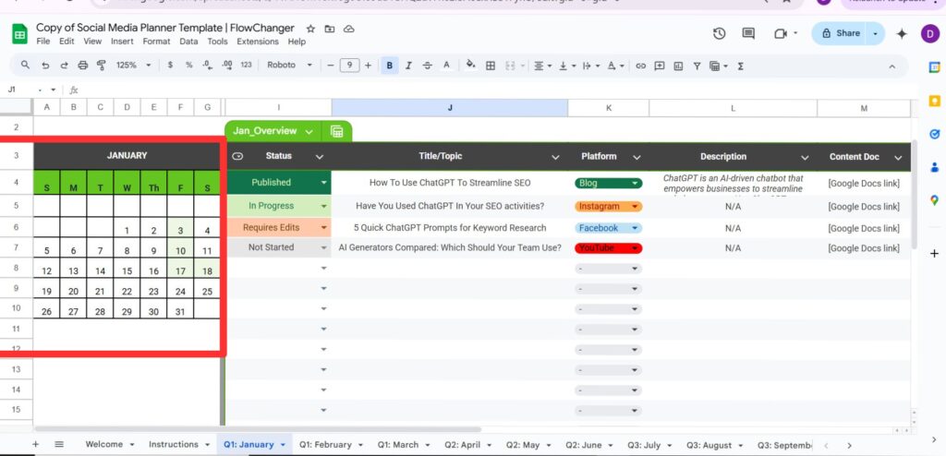The height and width of the screenshot is (456, 946).
Task: Increase font size with plus
Action: click(368, 66)
